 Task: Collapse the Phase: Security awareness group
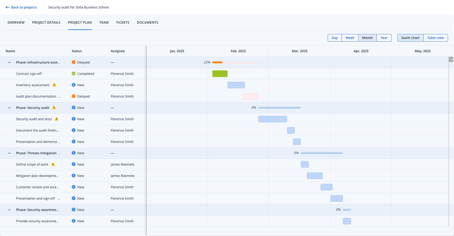(9, 210)
